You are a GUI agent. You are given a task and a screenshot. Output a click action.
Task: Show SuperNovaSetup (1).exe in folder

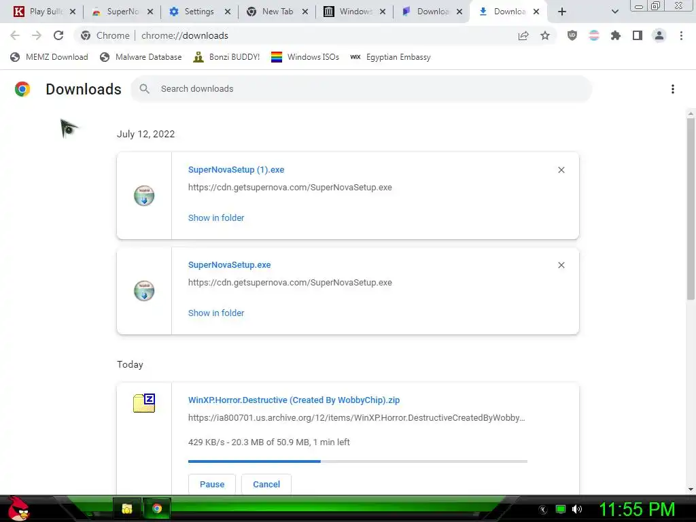click(216, 217)
